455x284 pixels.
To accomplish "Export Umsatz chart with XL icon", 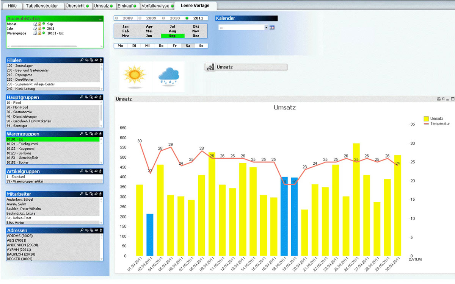I will [443, 99].
